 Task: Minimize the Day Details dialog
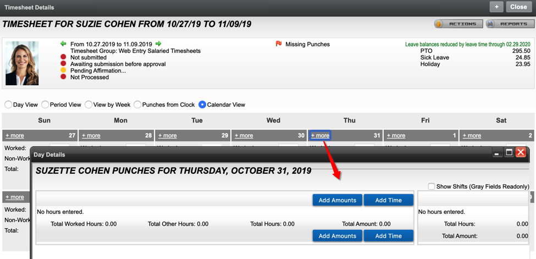click(497, 153)
